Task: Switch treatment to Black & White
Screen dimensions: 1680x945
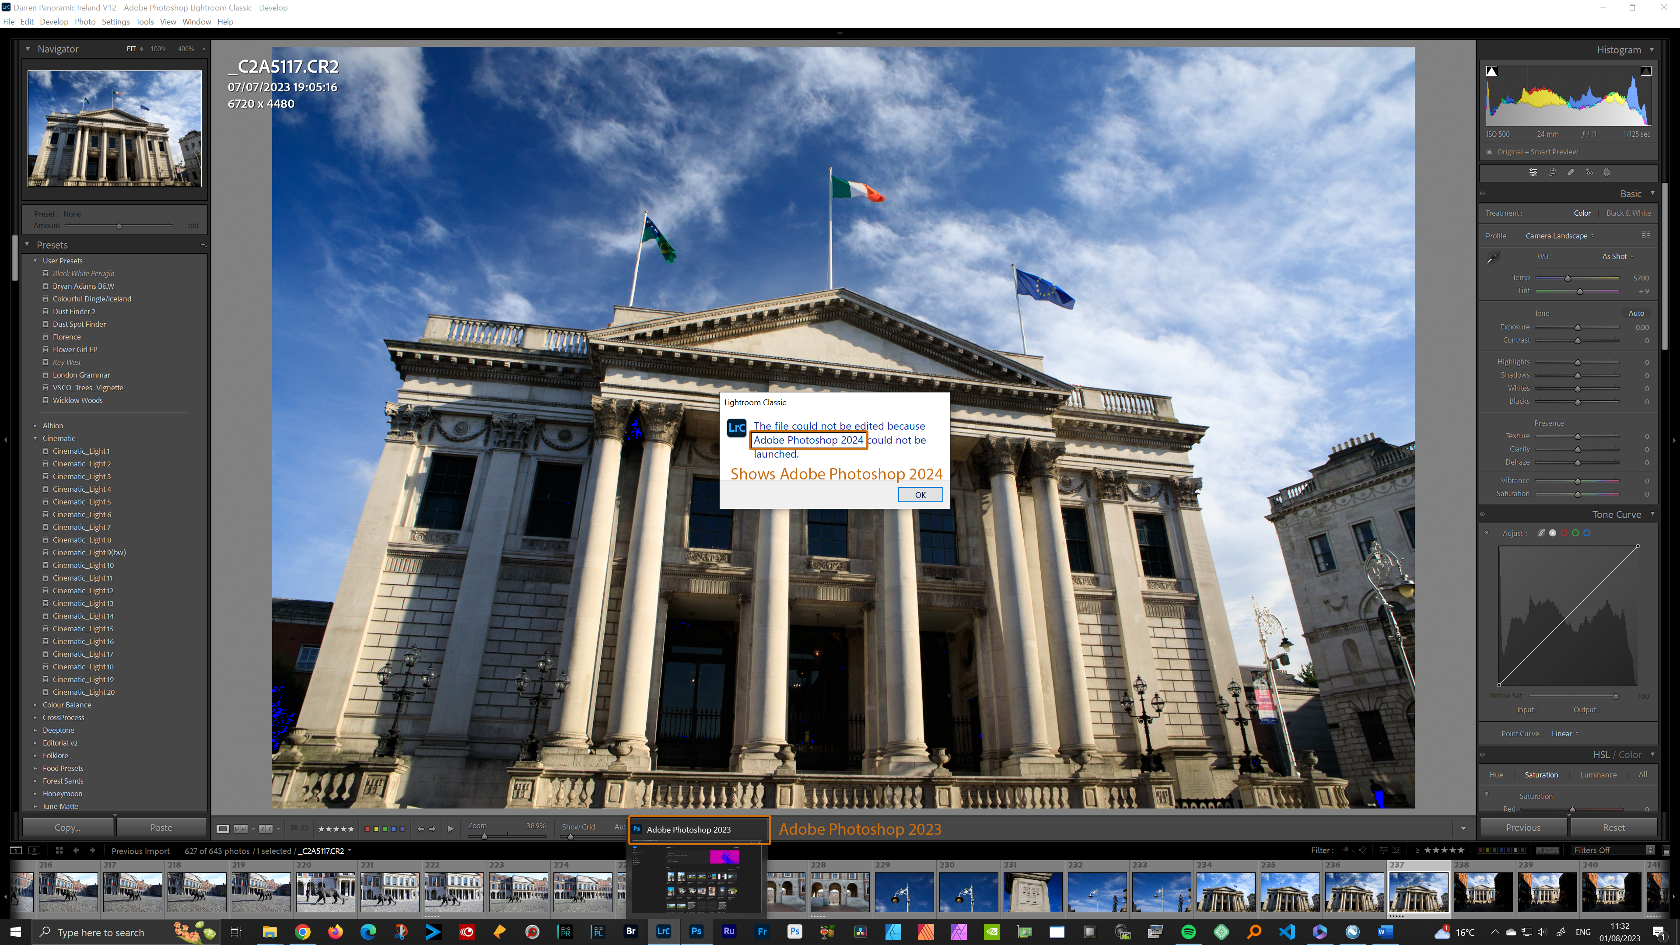Action: [x=1628, y=213]
